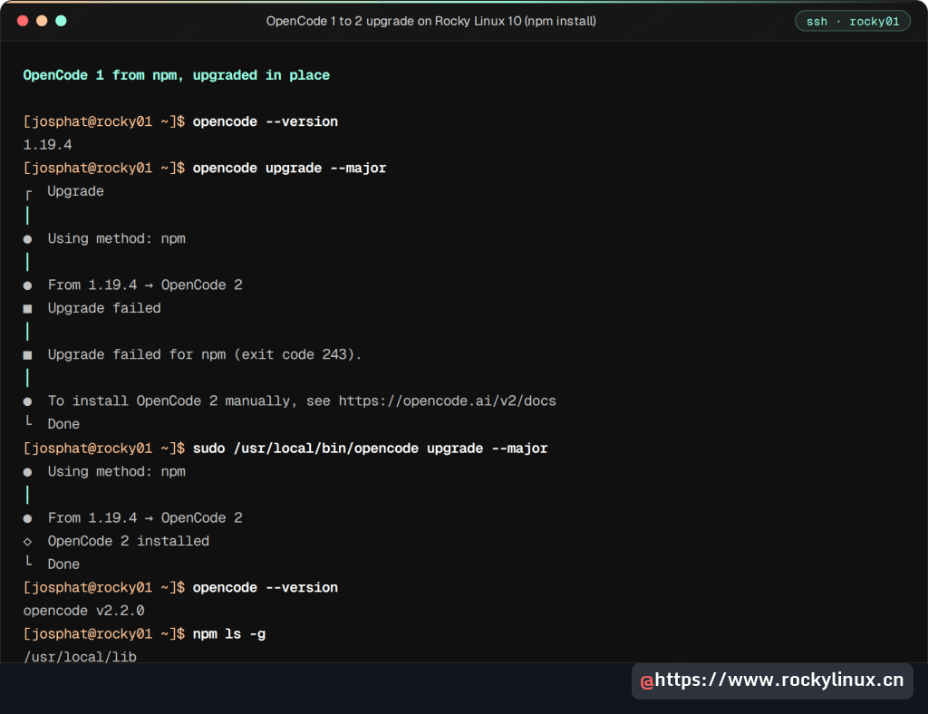Click the "OpenCode 2 installed" line
928x714 pixels.
click(x=129, y=541)
